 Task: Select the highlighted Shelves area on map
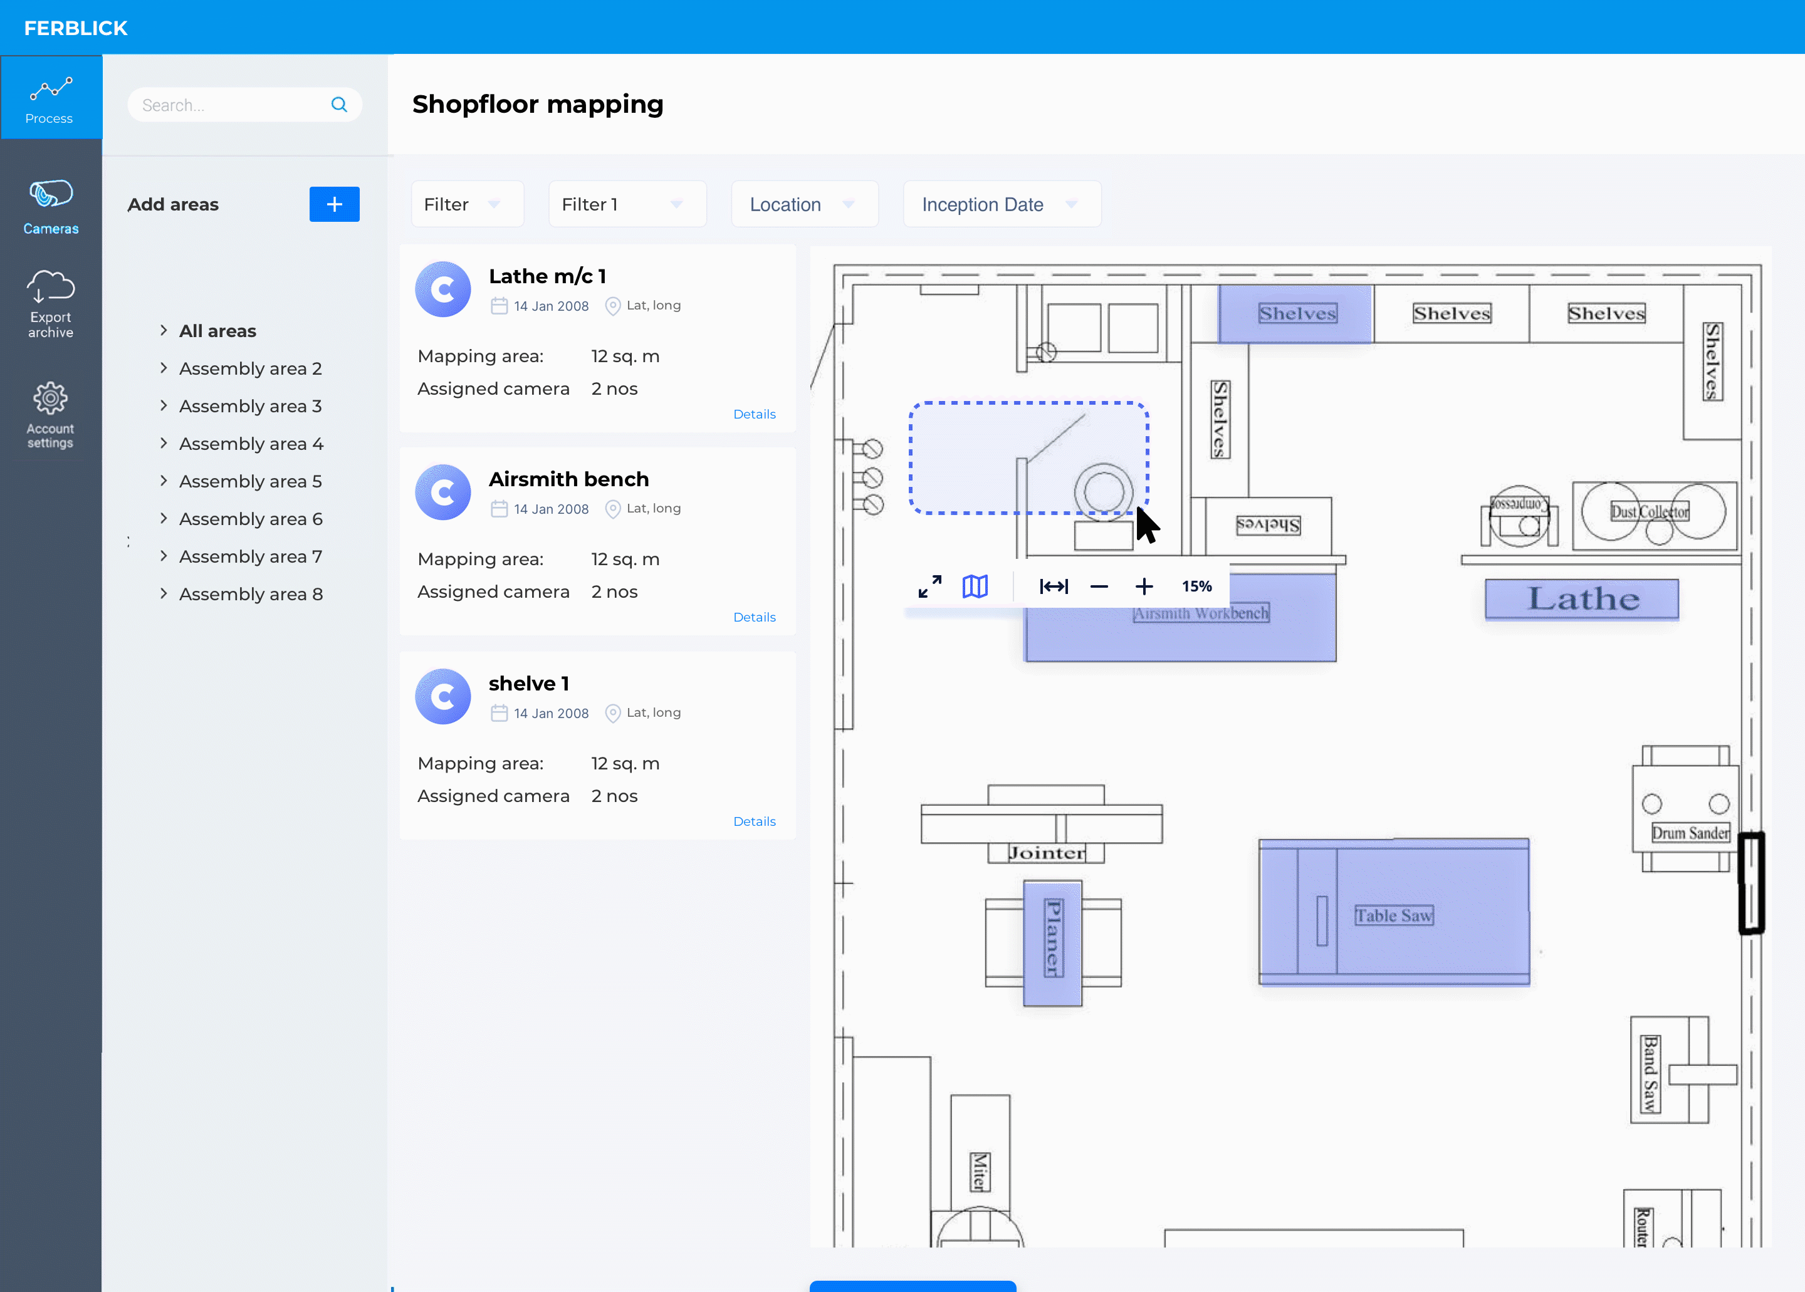pos(1295,313)
